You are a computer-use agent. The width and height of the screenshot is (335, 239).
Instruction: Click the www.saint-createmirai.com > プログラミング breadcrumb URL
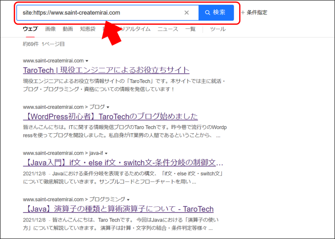point(74,199)
